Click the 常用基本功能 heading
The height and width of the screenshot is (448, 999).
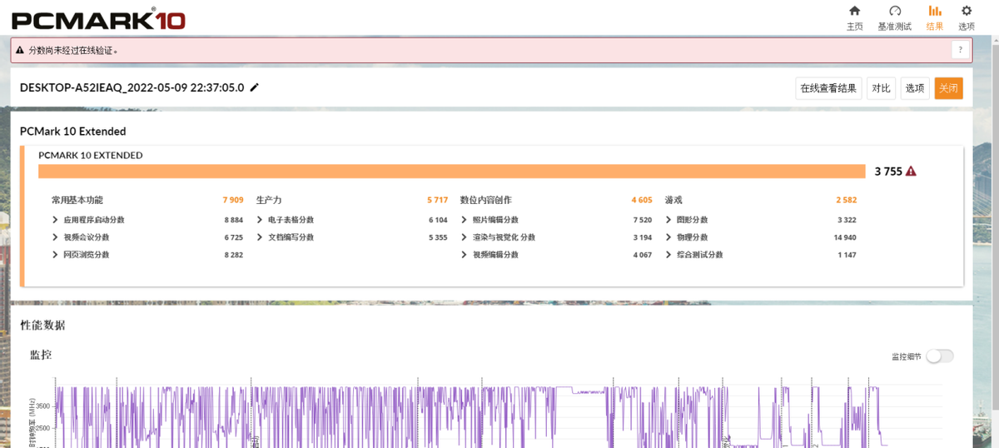[77, 201]
